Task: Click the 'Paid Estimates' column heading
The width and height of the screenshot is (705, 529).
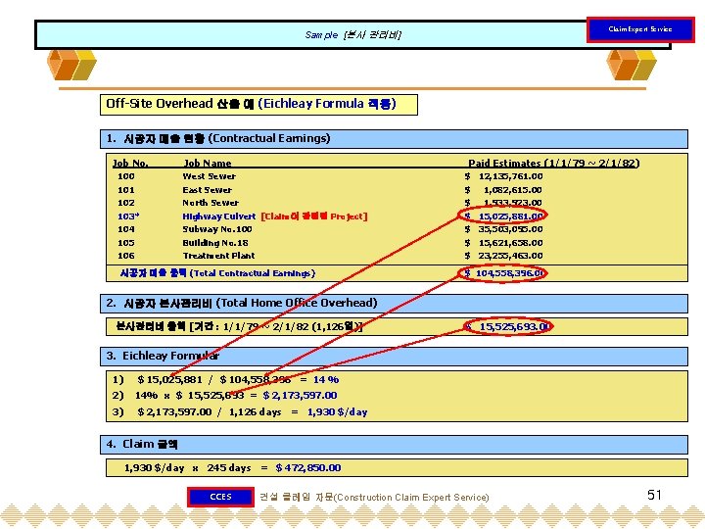Action: point(553,163)
